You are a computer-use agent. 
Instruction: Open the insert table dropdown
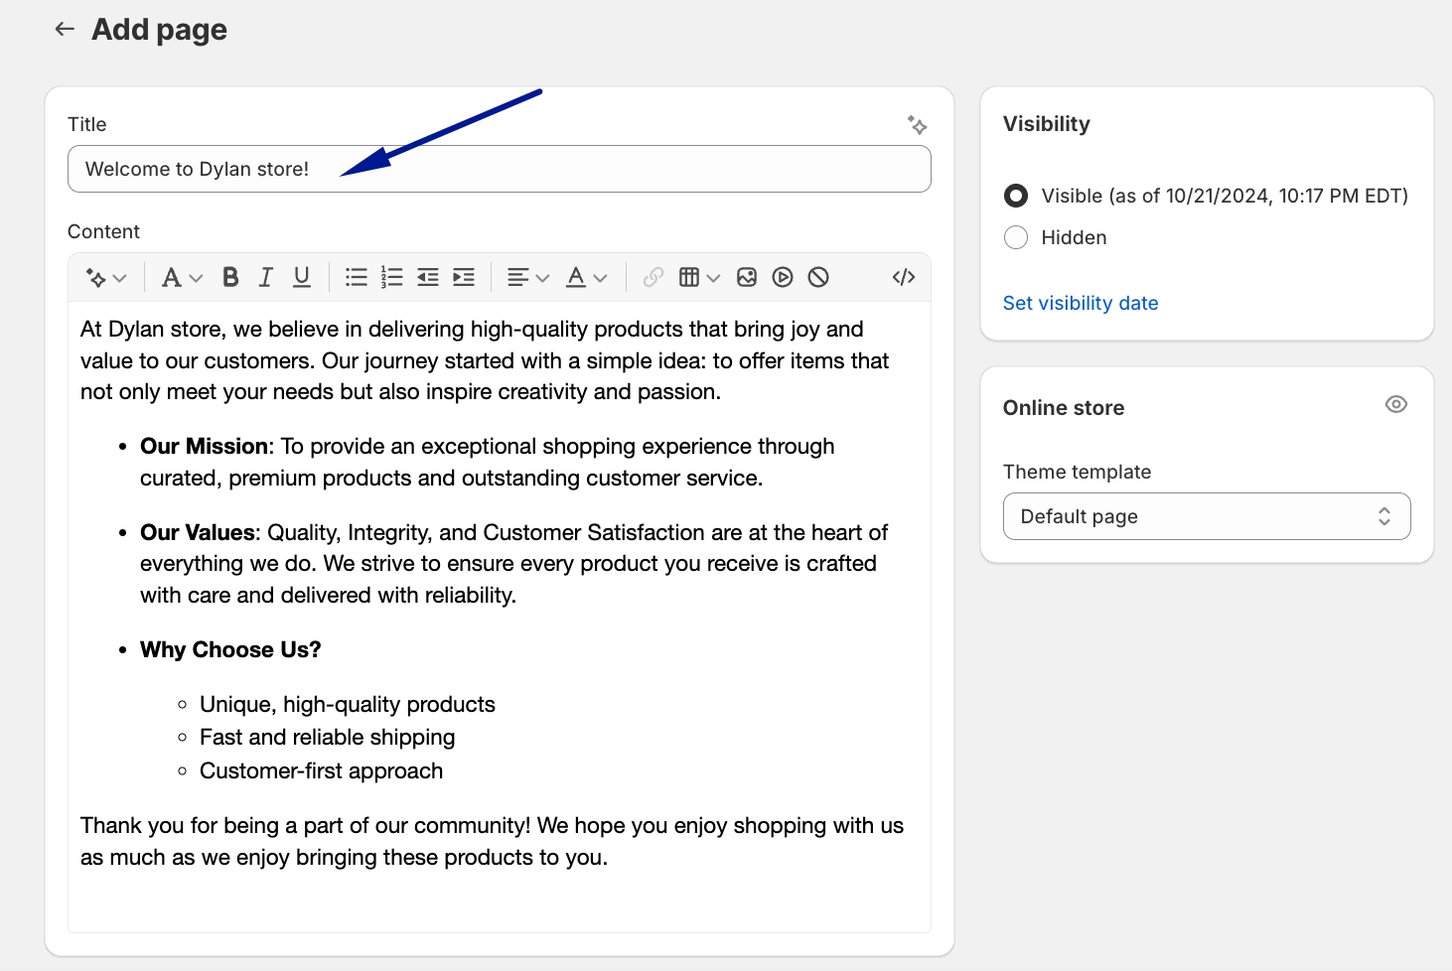pos(699,278)
